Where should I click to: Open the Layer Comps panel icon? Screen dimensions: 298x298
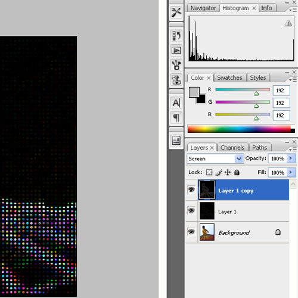[176, 141]
